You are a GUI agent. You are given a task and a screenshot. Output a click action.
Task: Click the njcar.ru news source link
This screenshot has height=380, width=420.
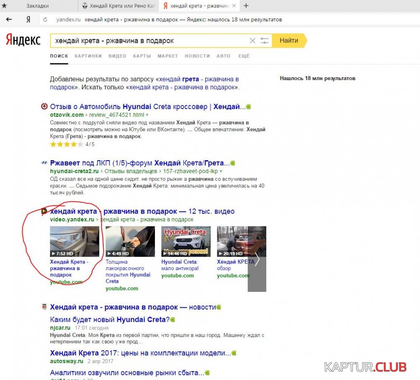coord(60,328)
